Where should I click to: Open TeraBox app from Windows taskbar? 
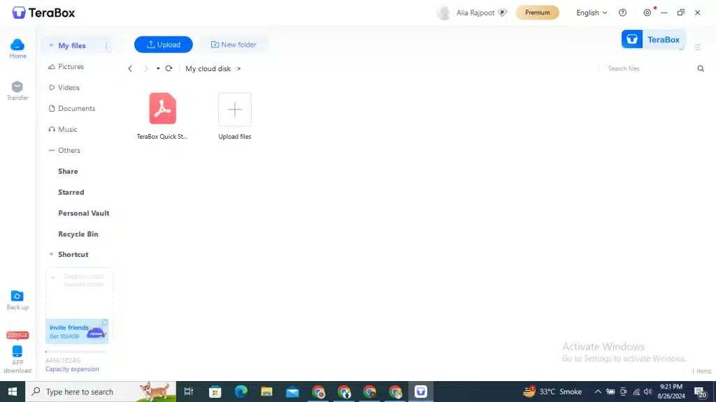point(420,392)
